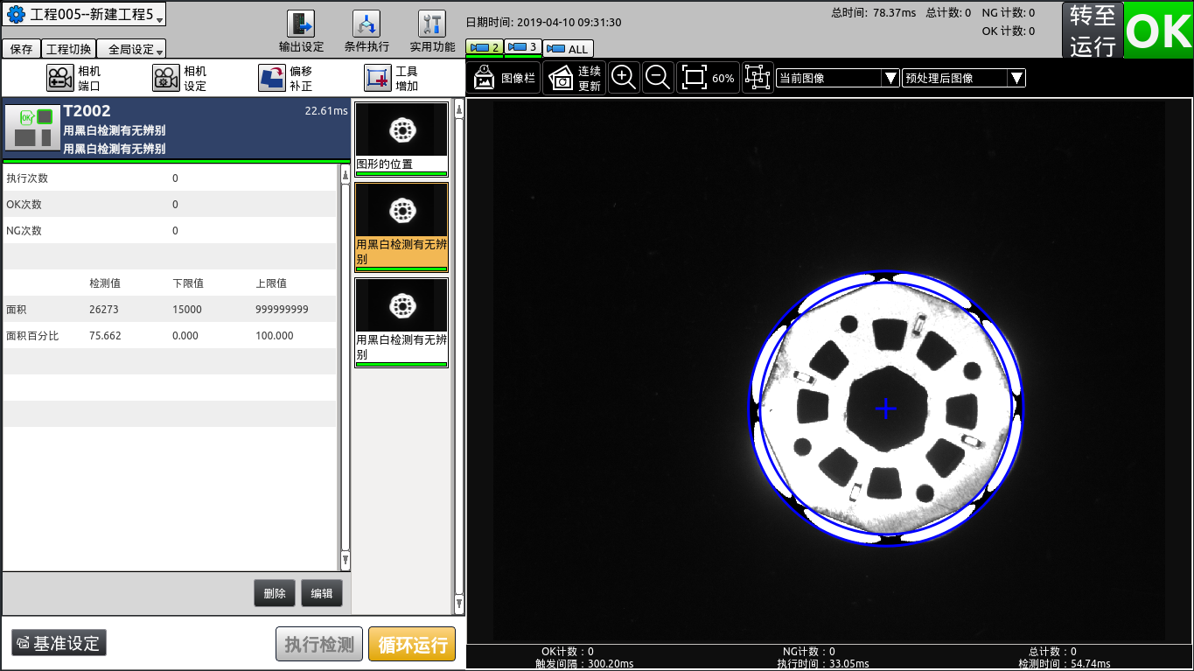The height and width of the screenshot is (671, 1194).
Task: Click 转至运行 to switch to run mode
Action: point(1093,31)
